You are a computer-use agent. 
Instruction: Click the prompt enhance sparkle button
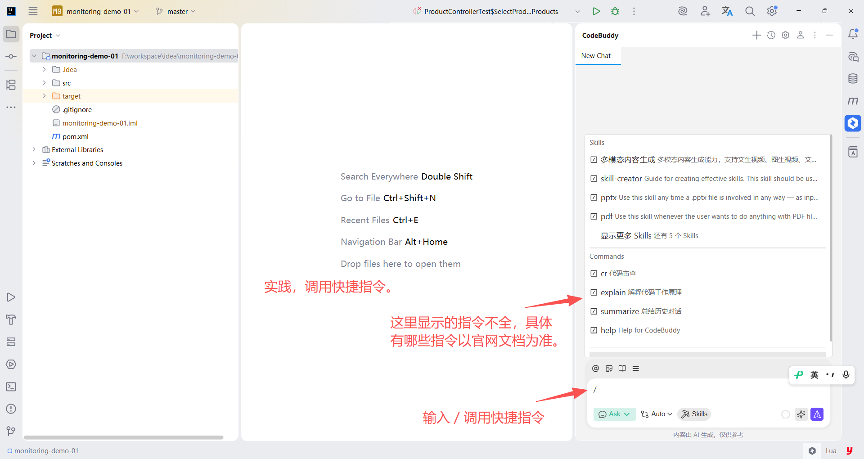tap(801, 414)
